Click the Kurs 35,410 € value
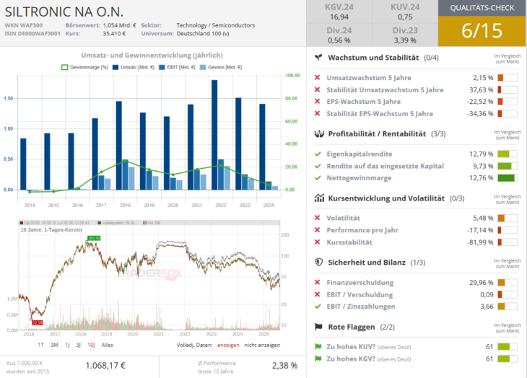 pos(114,34)
